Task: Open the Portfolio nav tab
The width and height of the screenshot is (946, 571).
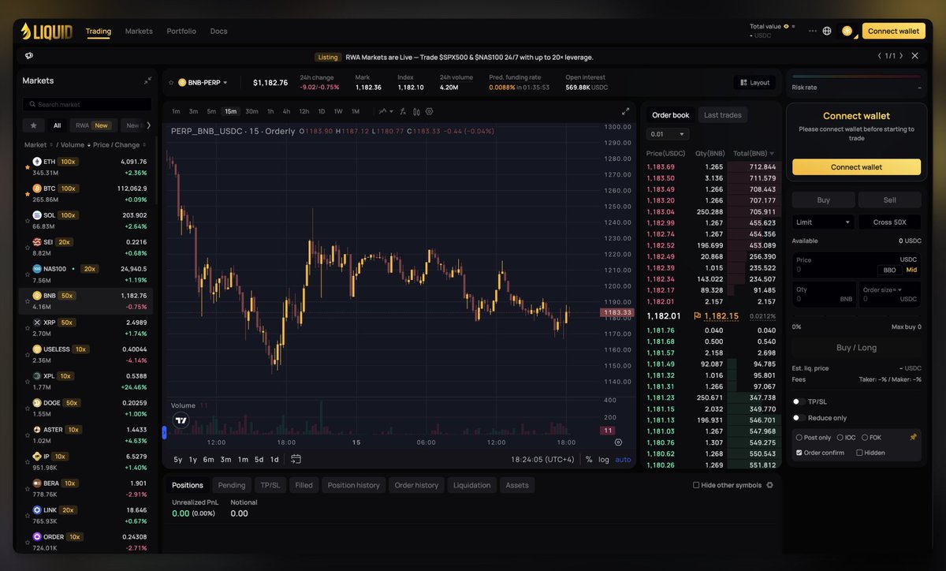Action: 181,32
